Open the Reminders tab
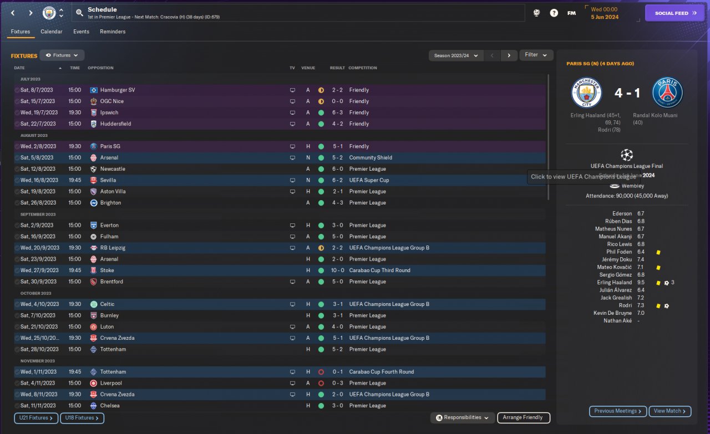 113,32
